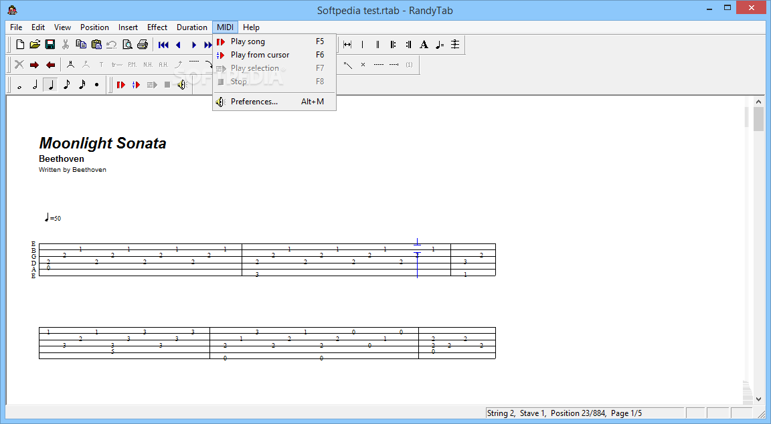The width and height of the screenshot is (771, 424).
Task: Open the View menu
Action: point(62,27)
